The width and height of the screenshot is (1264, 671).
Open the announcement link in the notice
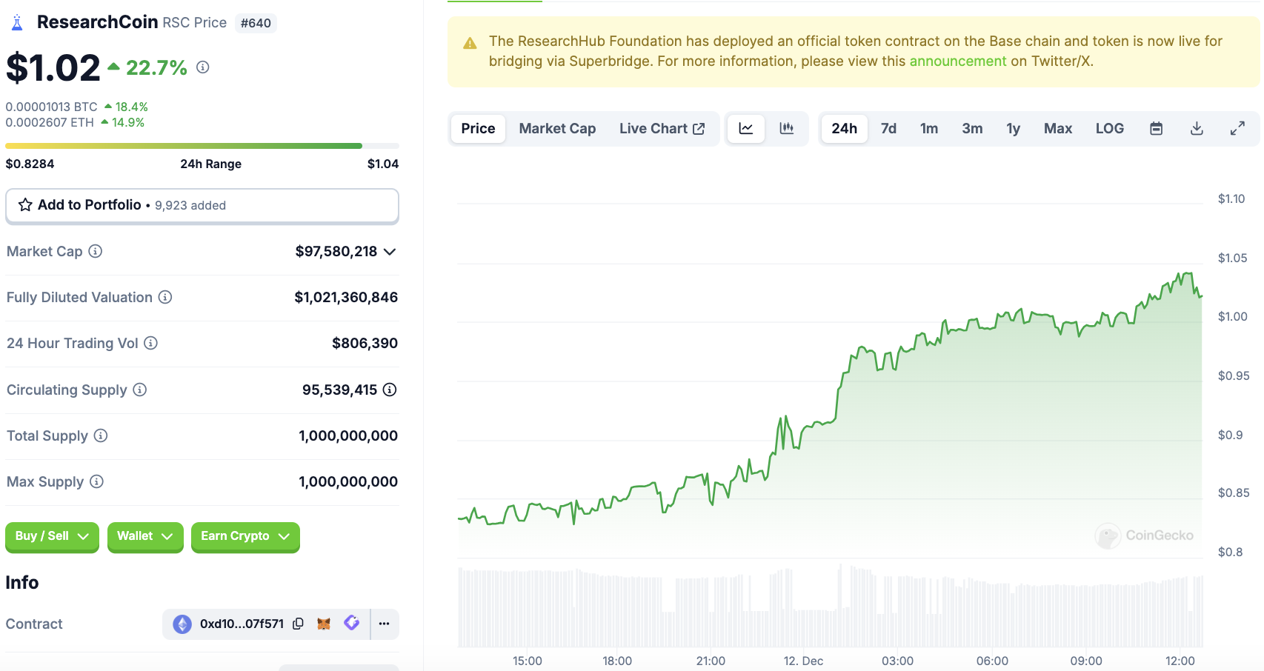957,61
